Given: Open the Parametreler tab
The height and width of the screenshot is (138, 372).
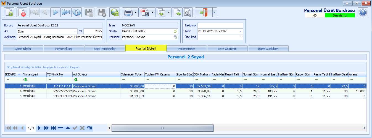Looking at the screenshot, I should point(186,49).
